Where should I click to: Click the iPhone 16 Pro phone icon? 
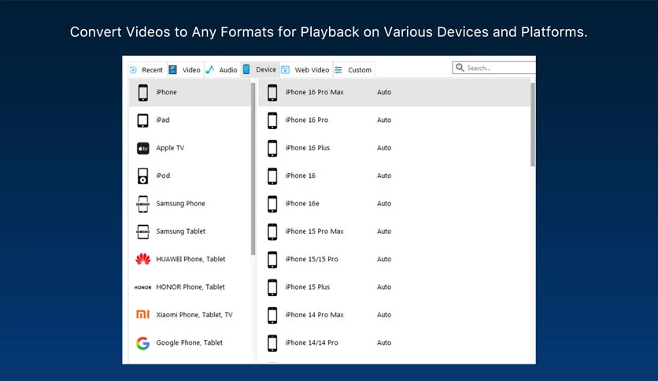[272, 120]
